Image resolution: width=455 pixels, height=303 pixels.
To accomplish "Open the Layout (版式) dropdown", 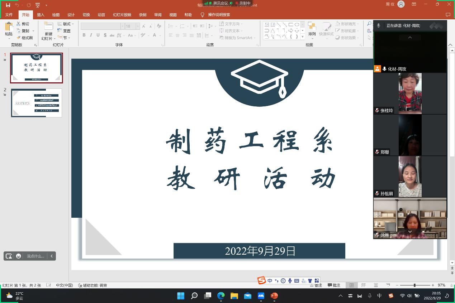I will (x=66, y=24).
